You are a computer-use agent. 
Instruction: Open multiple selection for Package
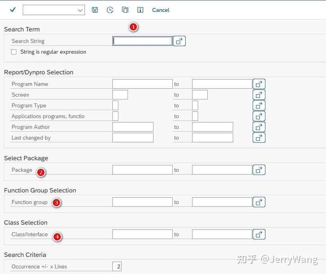tap(259, 169)
